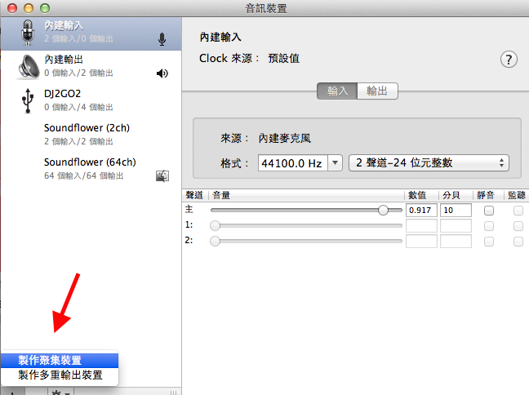The image size is (529, 395).
Task: Close the 音訊裝置 window with red button
Action: point(12,8)
